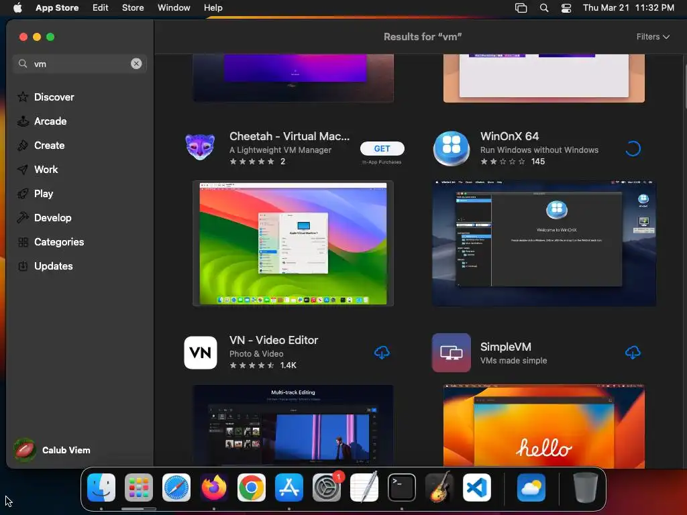The image size is (687, 515).
Task: Open the WinOnX 64 title link
Action: [509, 136]
